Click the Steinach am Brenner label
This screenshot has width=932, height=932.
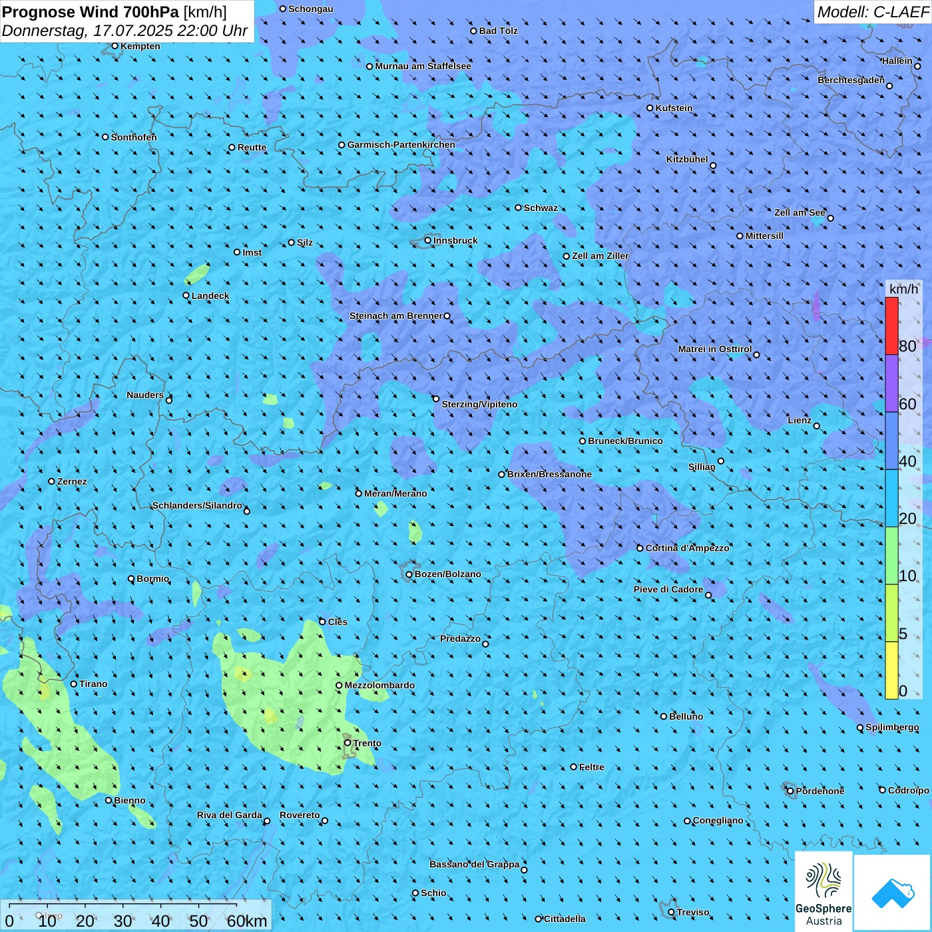tap(395, 316)
